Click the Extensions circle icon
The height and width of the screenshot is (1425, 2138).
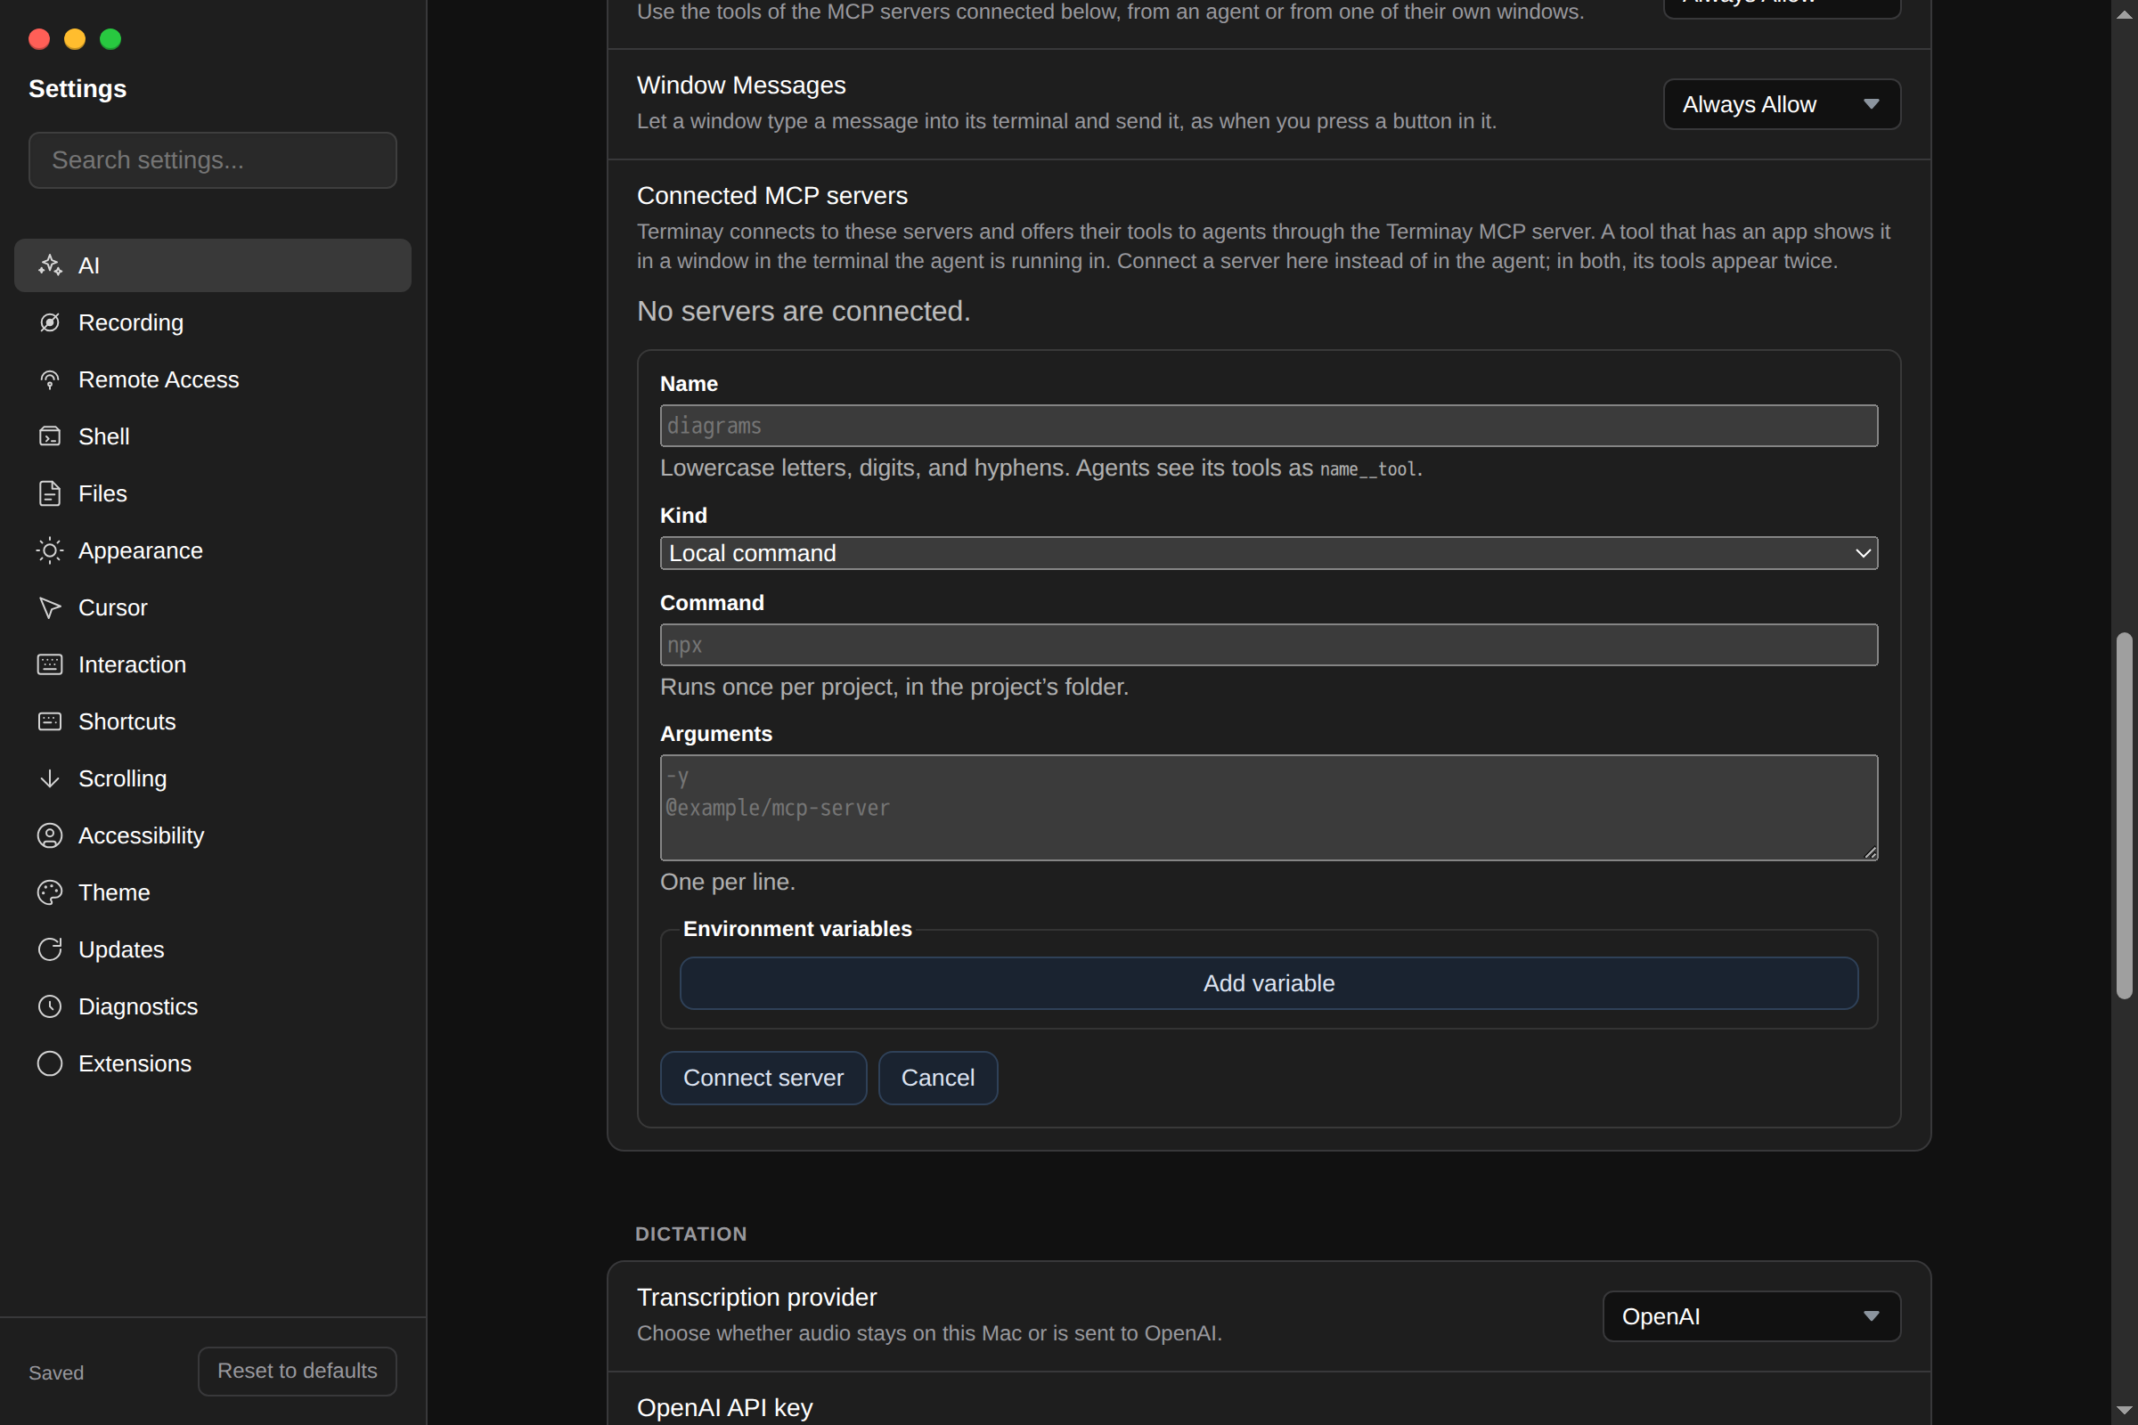[x=50, y=1063]
